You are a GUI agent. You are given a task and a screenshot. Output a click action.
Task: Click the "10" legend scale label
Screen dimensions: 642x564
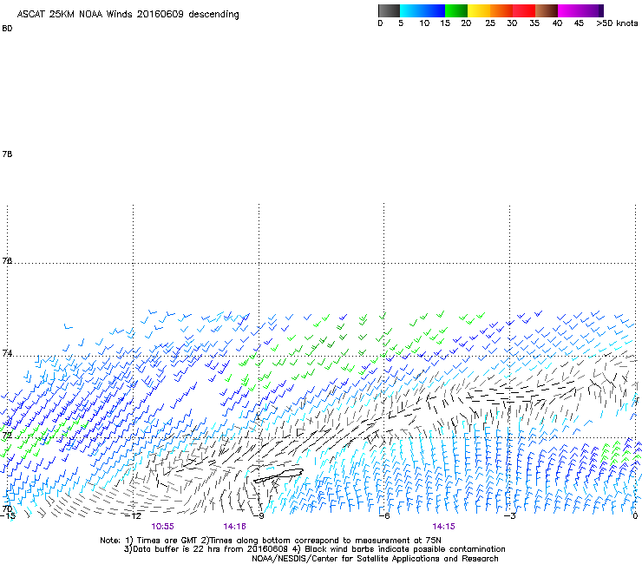[x=424, y=23]
